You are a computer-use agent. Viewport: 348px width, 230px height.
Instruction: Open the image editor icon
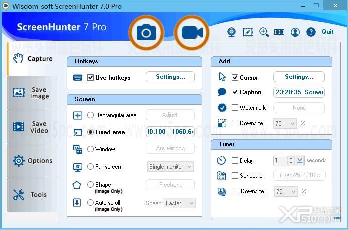248,32
